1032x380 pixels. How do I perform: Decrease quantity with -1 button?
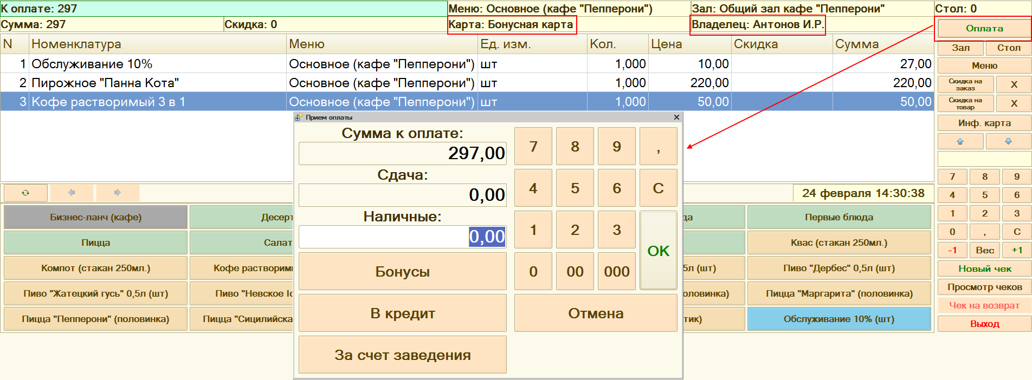coord(952,250)
